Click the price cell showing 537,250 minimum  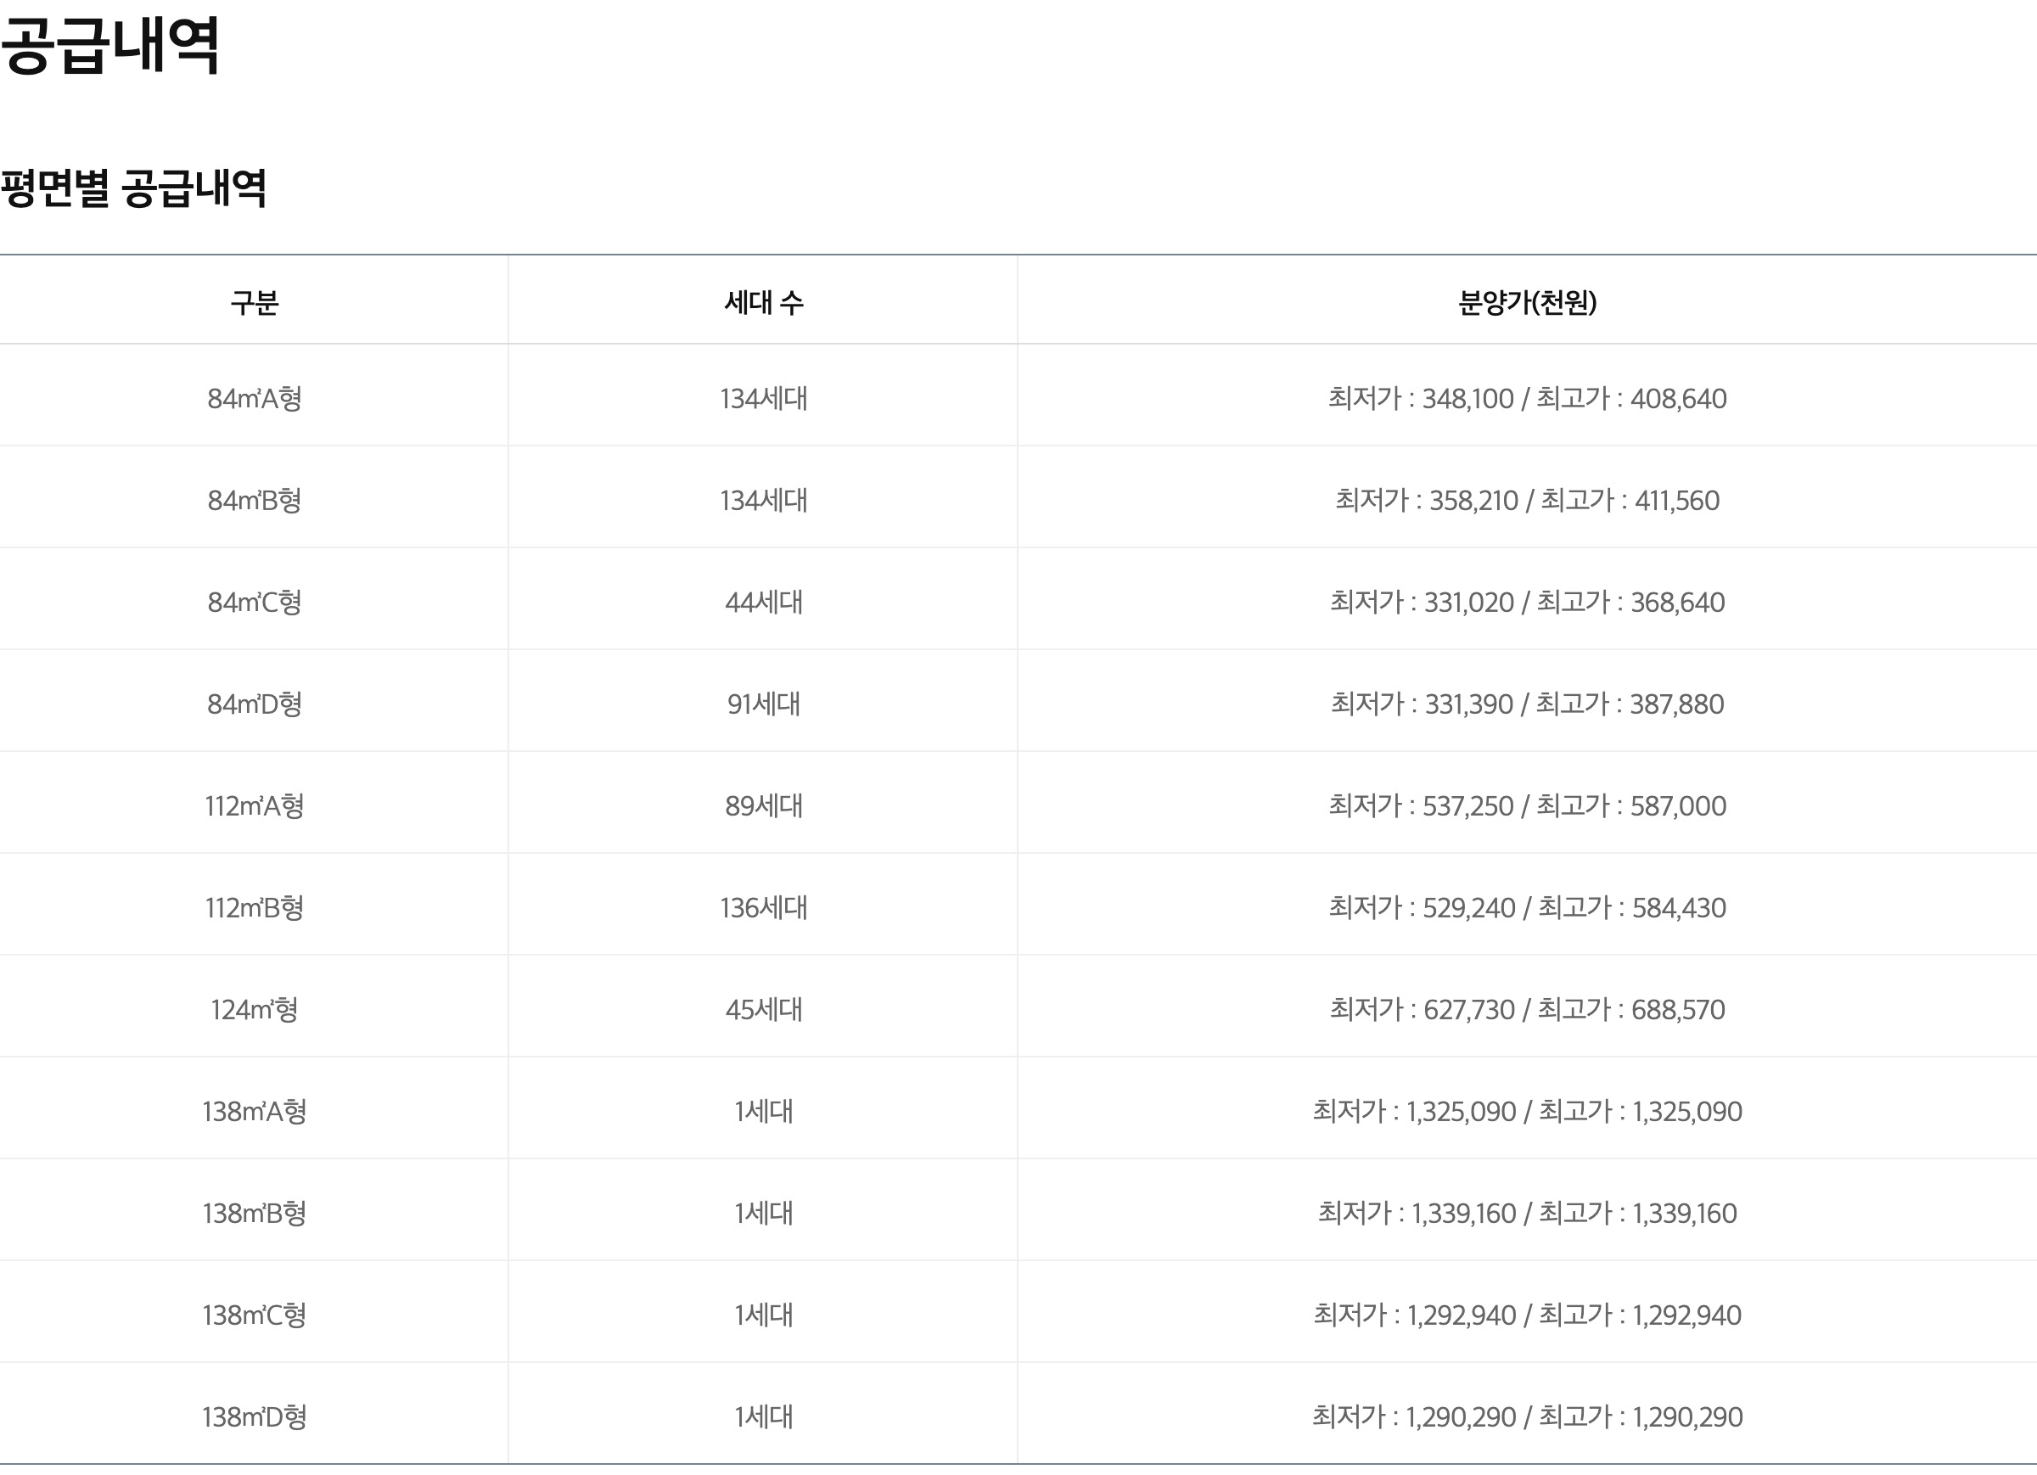click(x=1527, y=805)
